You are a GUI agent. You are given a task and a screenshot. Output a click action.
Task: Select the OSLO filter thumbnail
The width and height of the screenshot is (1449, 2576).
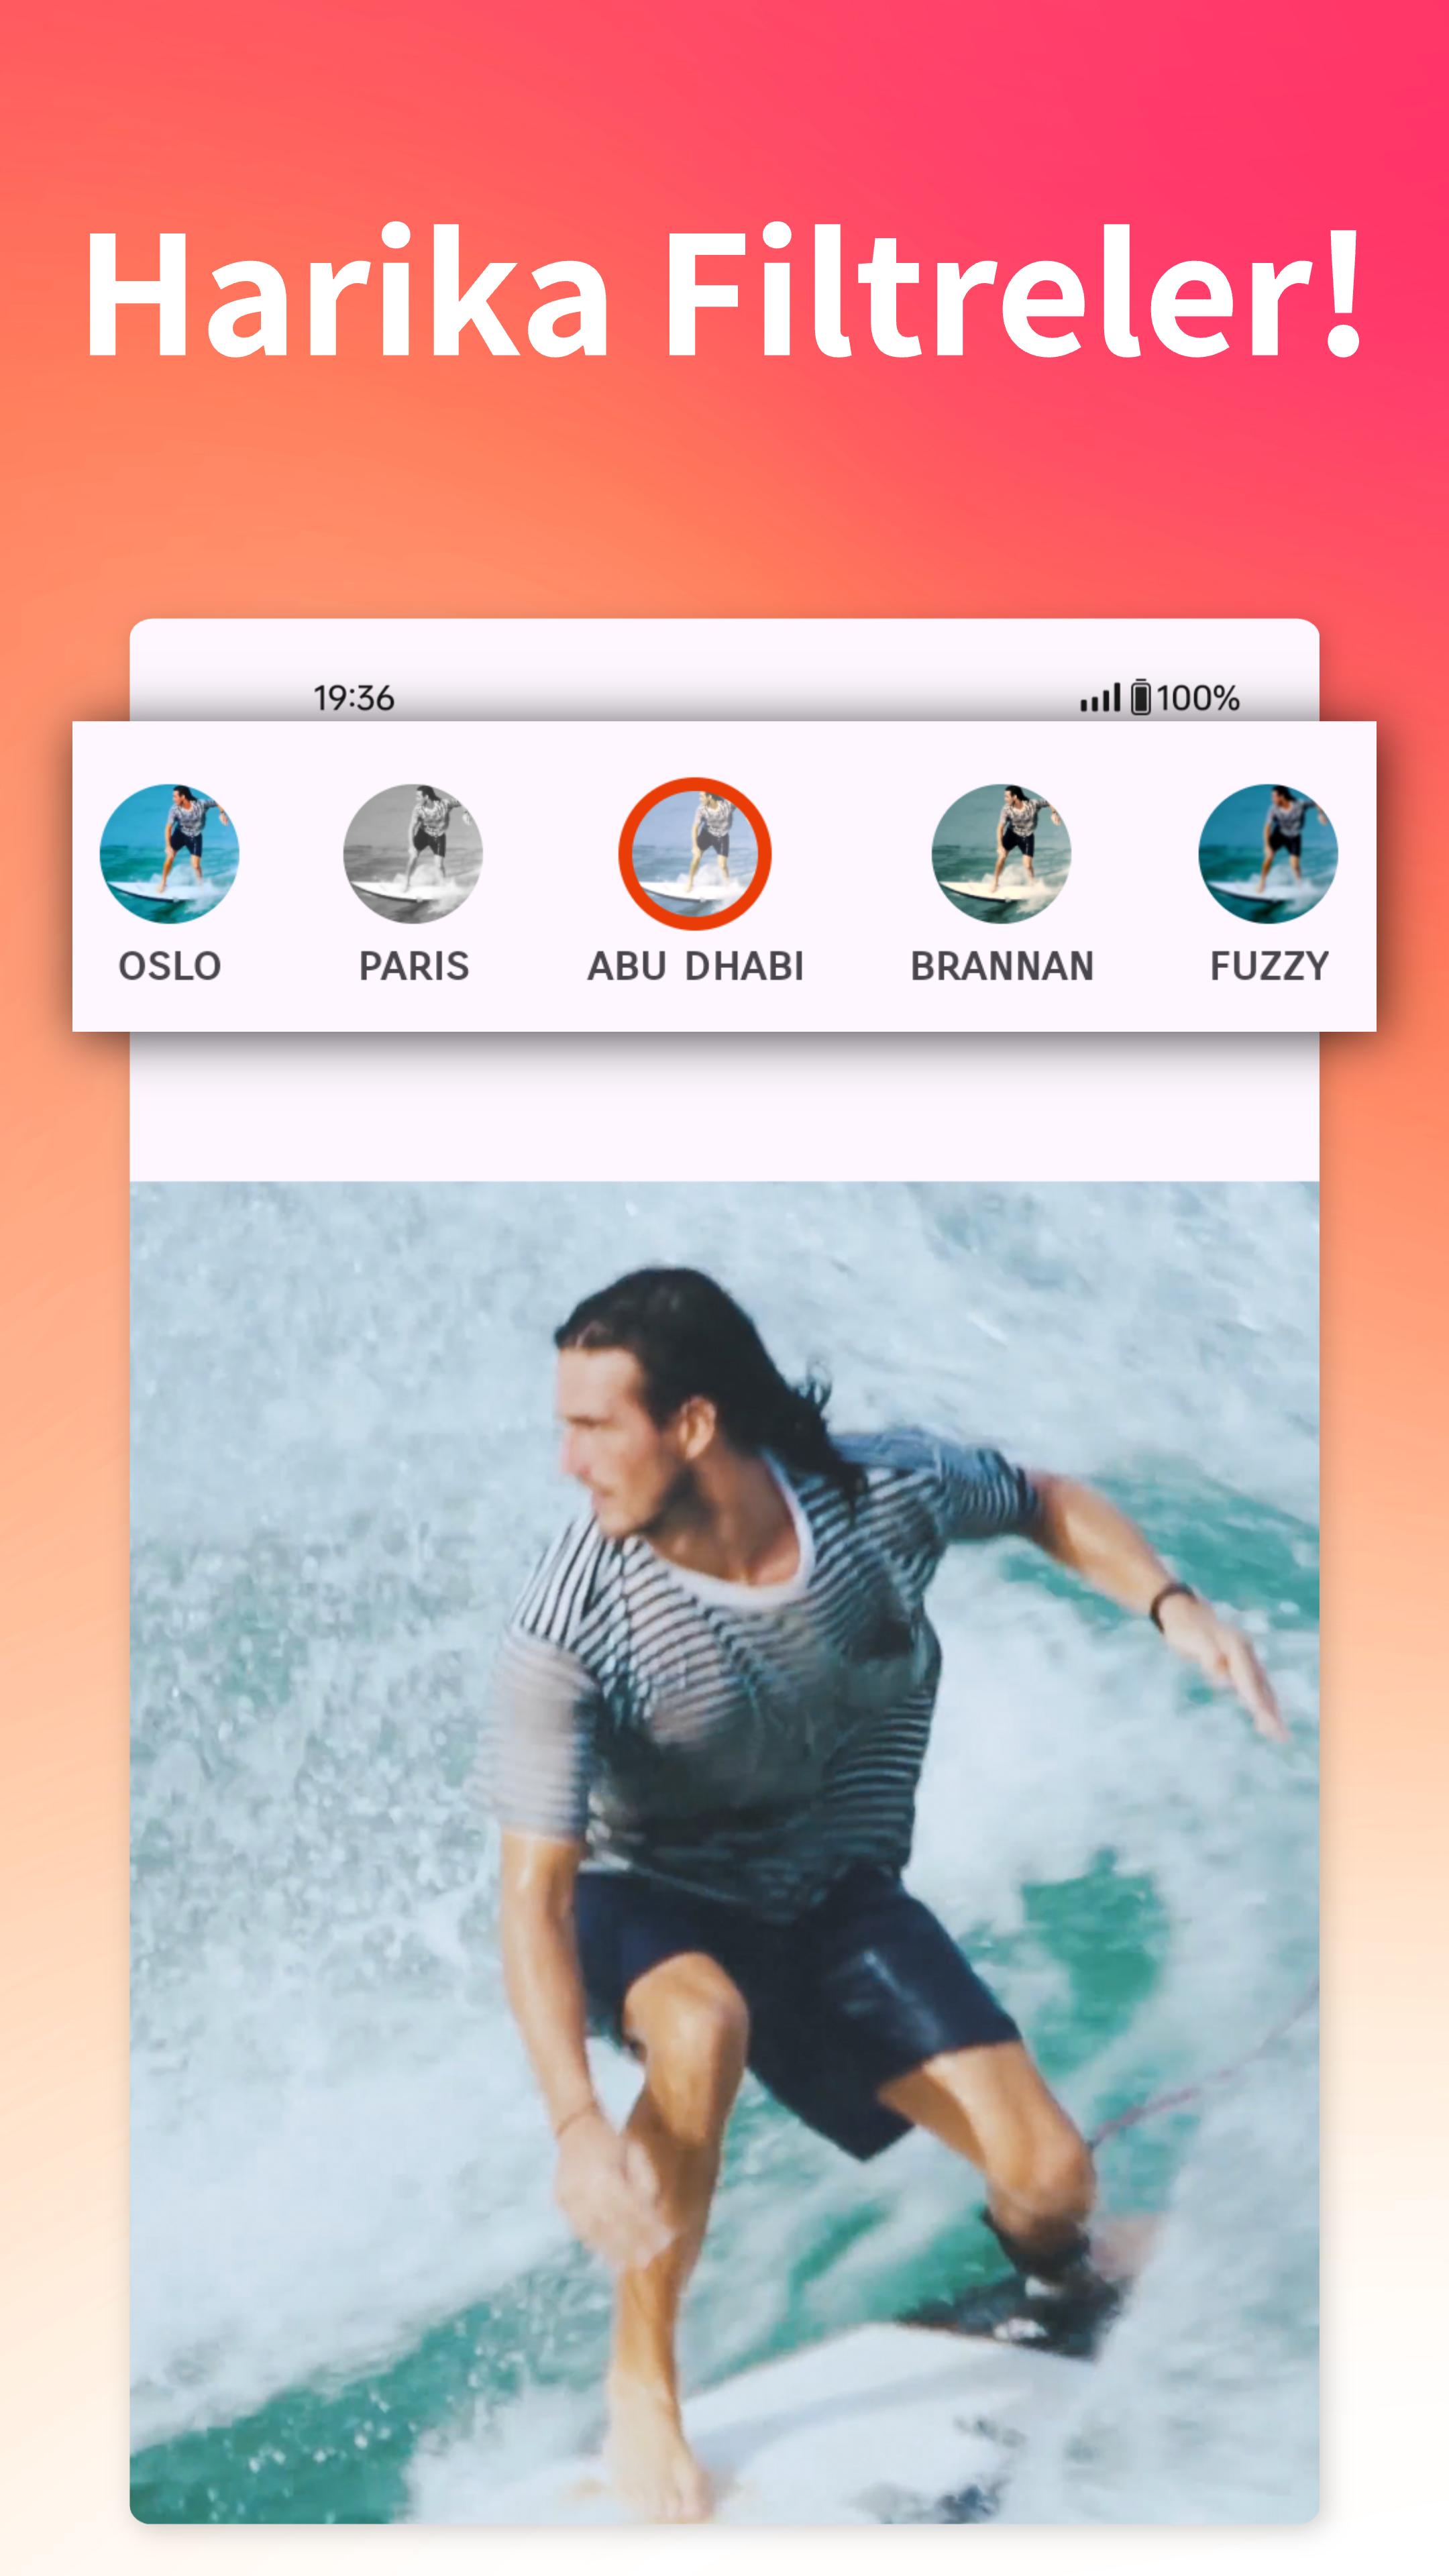coord(169,853)
